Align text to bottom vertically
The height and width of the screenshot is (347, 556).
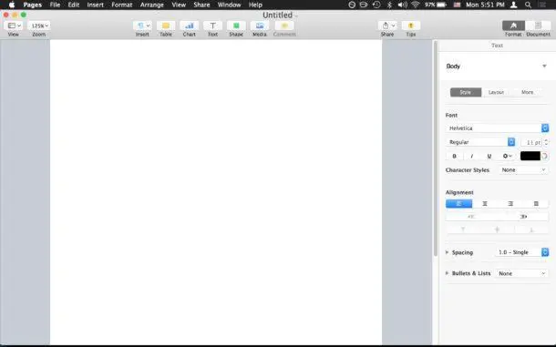pos(531,230)
